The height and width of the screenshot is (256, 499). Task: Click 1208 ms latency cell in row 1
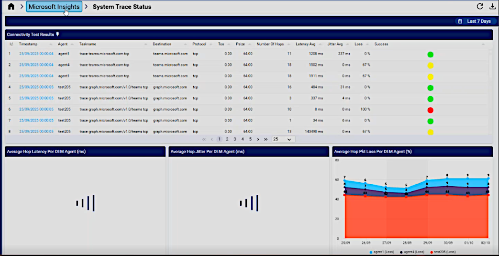316,54
